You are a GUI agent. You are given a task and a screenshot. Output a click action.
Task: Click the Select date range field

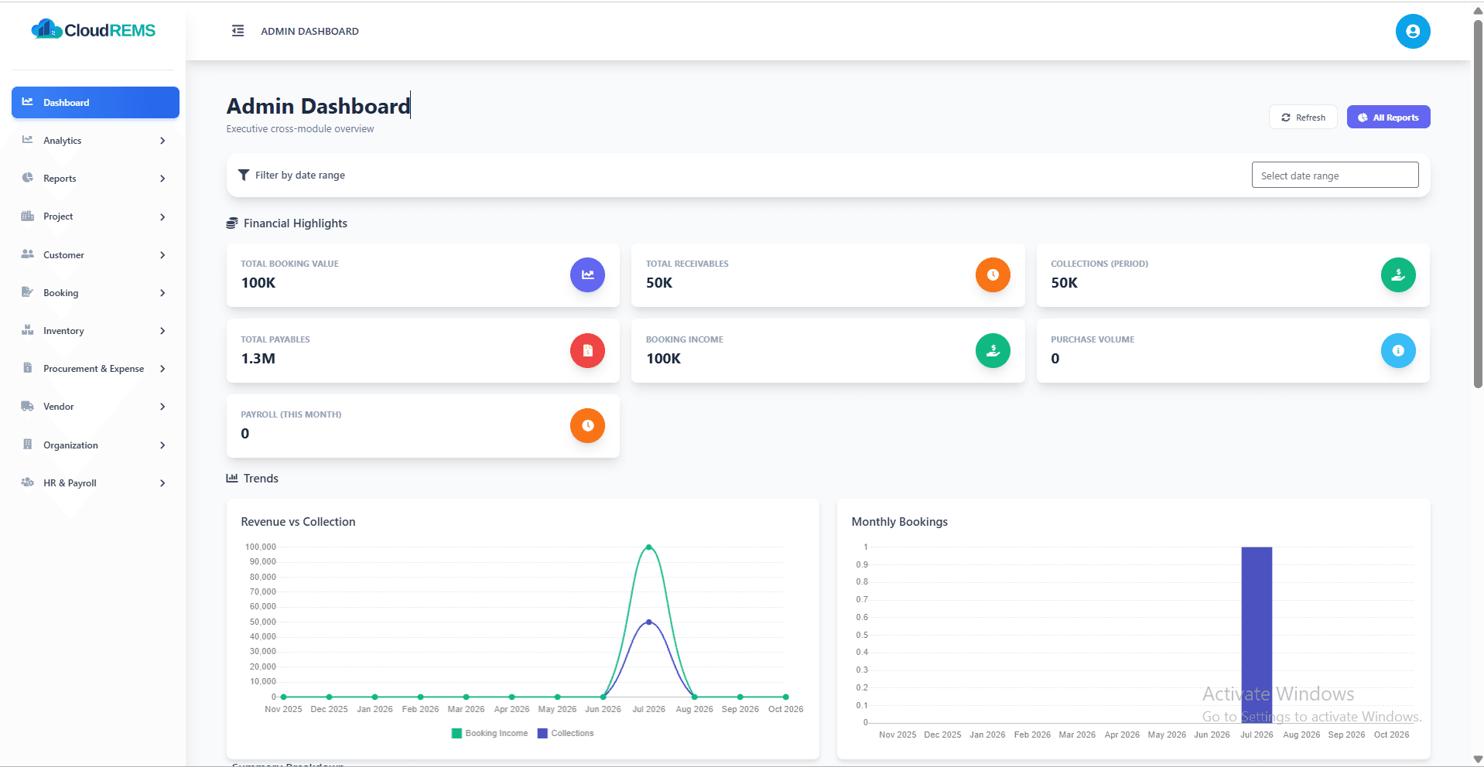coord(1335,176)
